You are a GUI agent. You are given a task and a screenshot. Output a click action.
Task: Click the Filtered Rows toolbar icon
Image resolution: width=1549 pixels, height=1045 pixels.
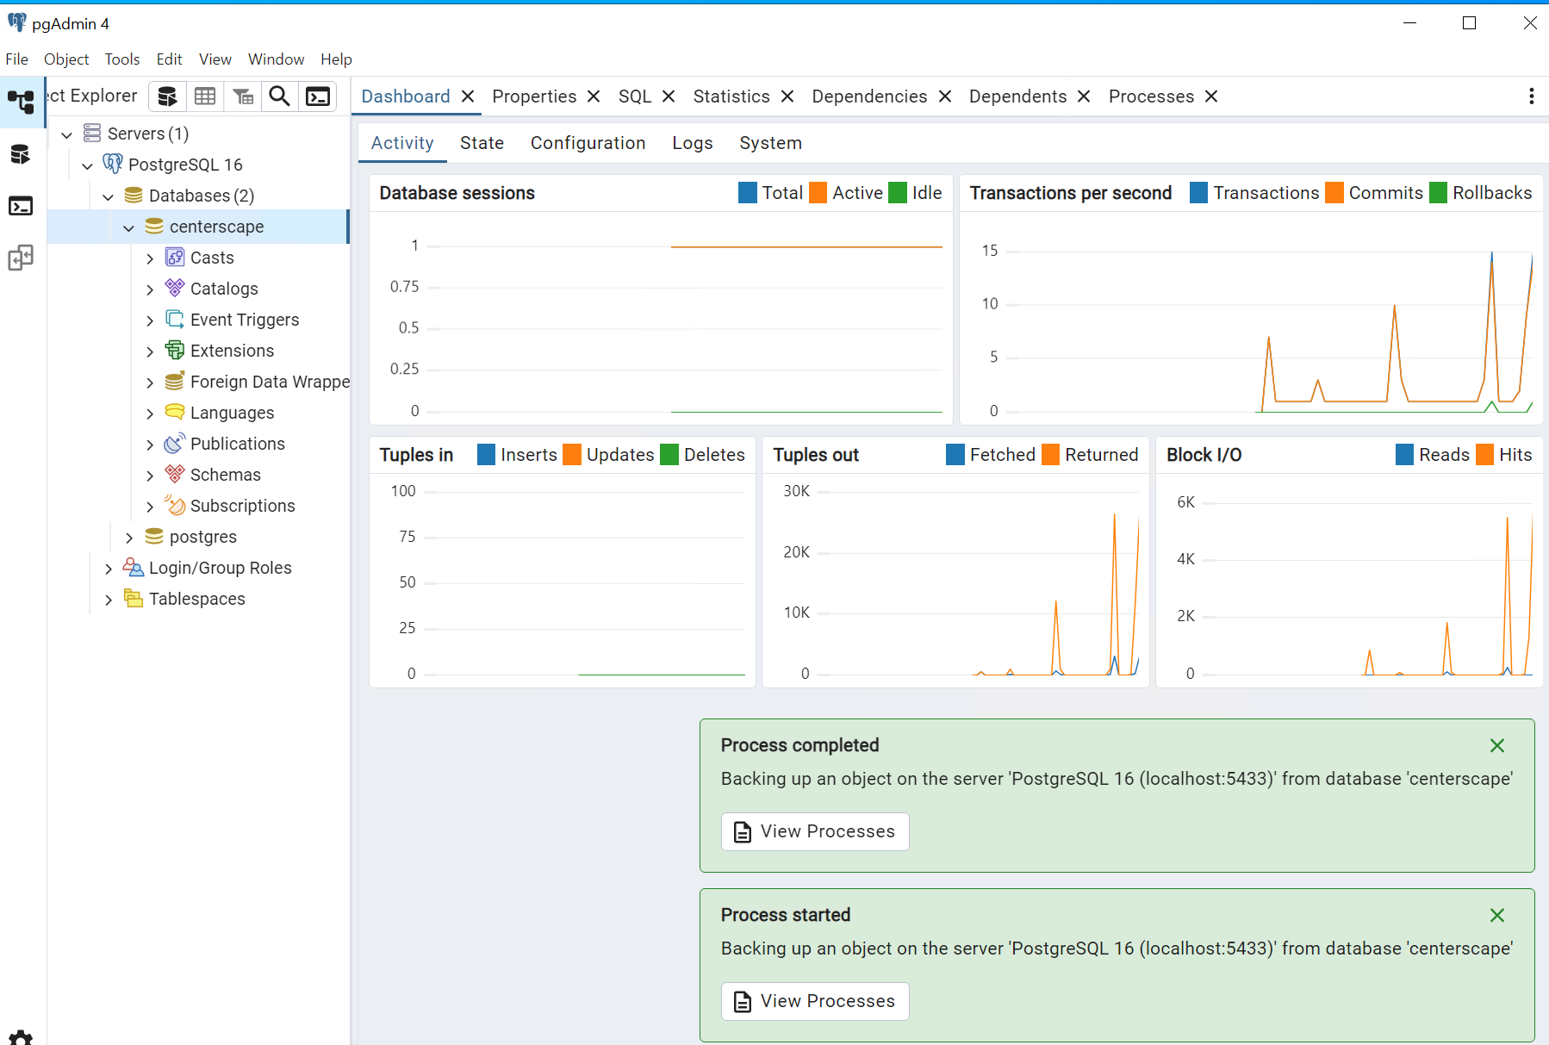[243, 96]
